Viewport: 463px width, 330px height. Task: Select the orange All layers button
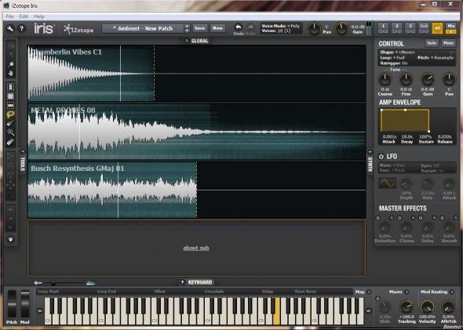(x=437, y=28)
